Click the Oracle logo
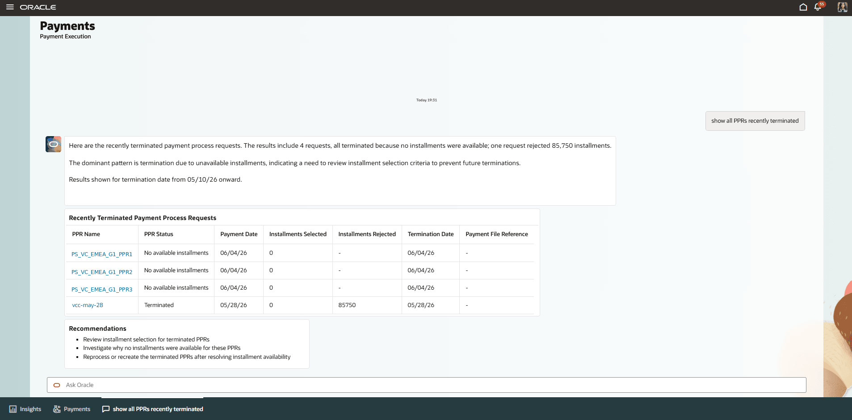This screenshot has width=852, height=420. pos(38,7)
